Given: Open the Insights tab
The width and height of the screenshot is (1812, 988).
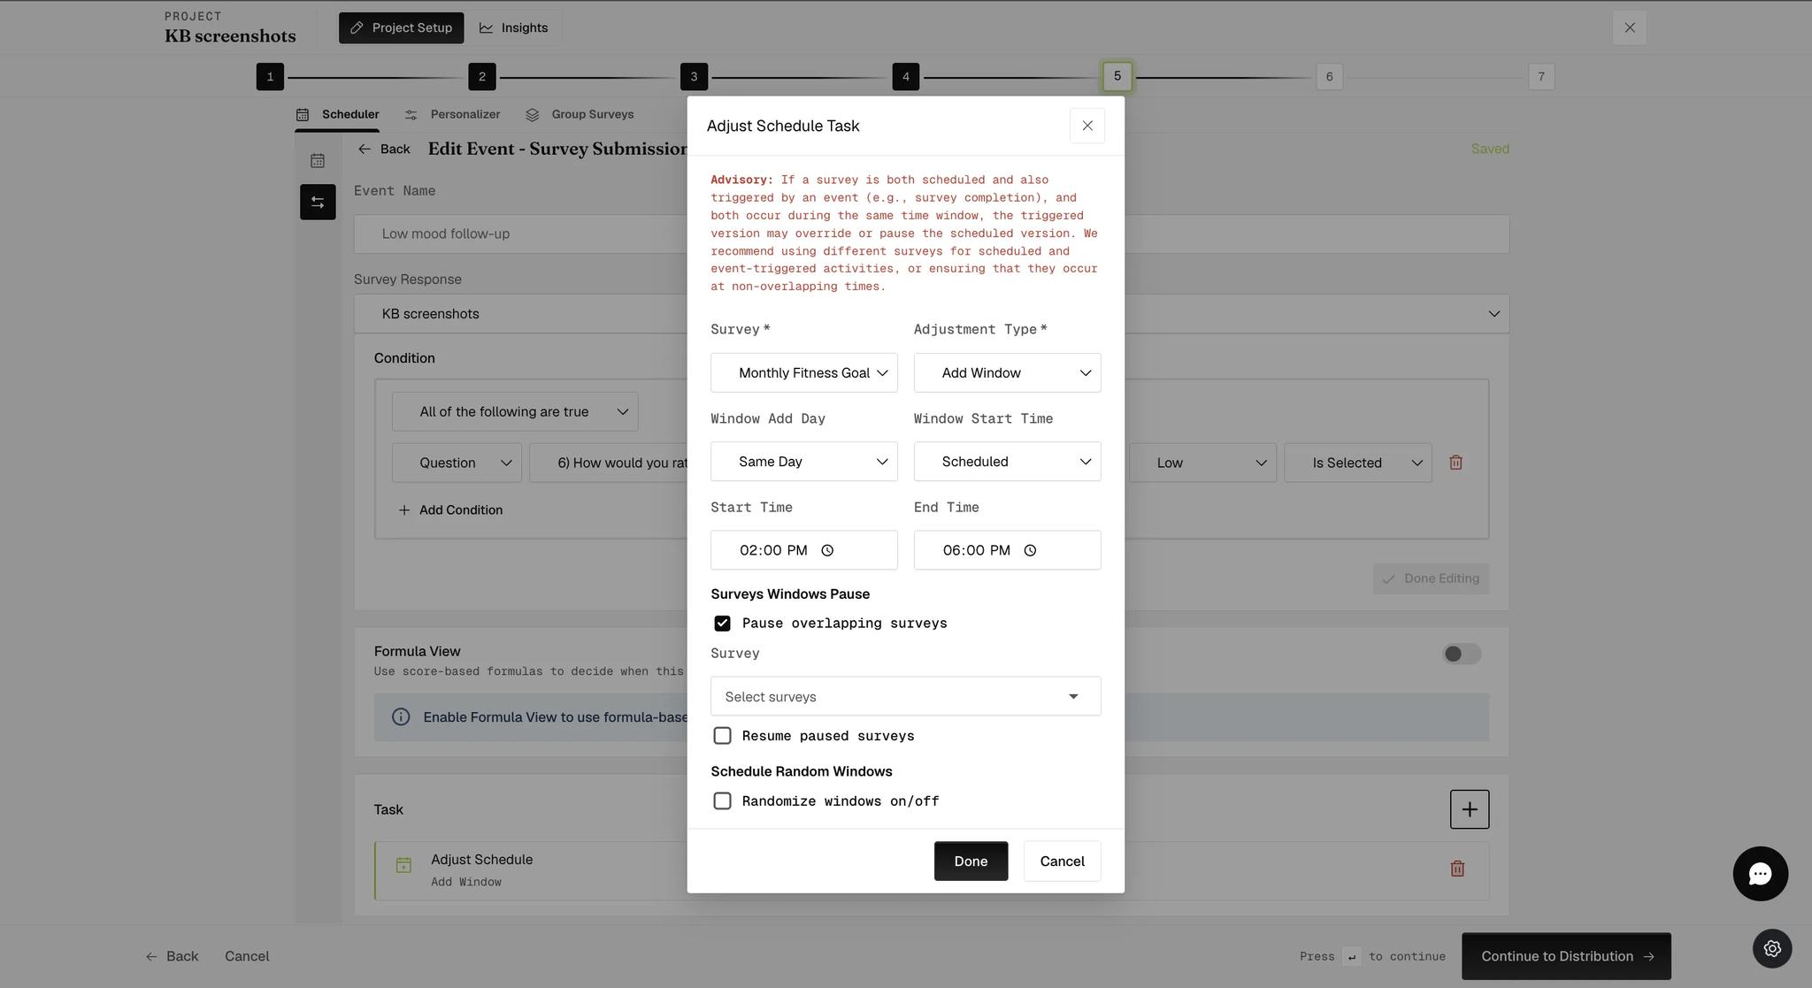Looking at the screenshot, I should pos(514,27).
